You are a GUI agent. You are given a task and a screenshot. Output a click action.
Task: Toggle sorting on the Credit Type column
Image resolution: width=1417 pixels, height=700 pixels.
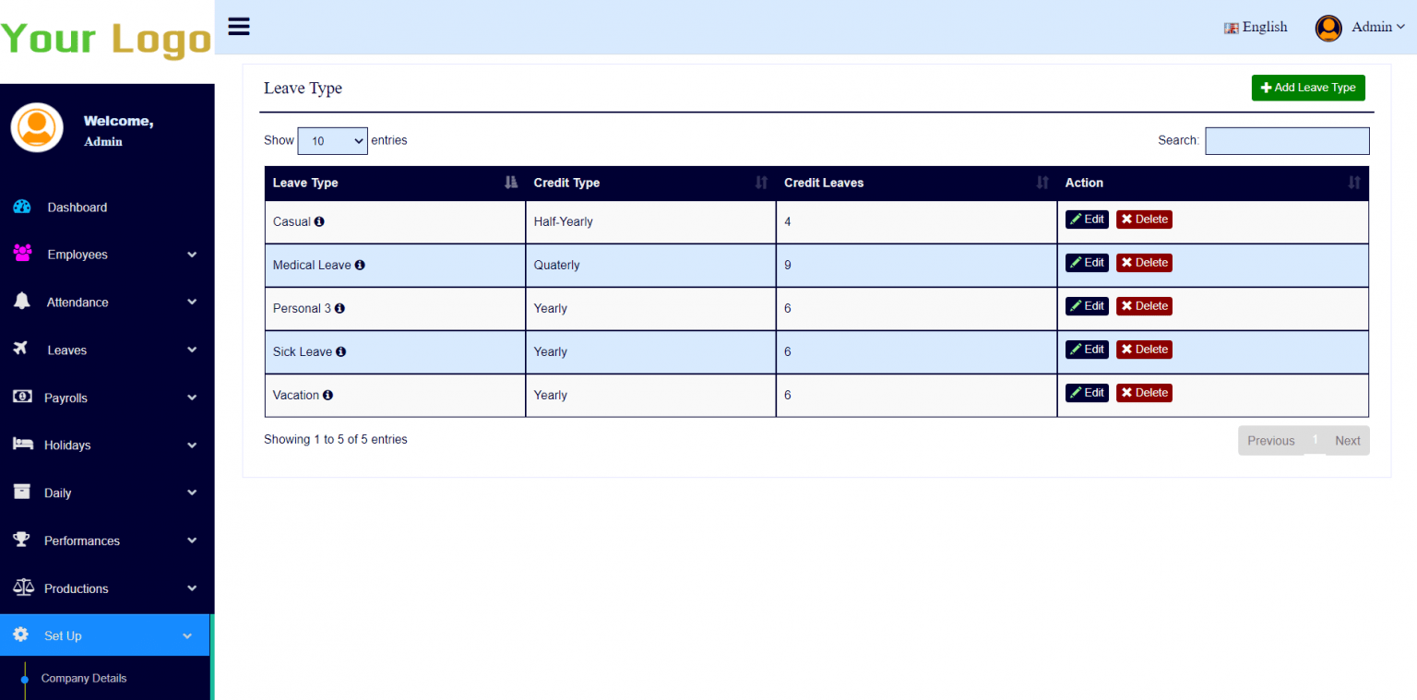pos(760,183)
